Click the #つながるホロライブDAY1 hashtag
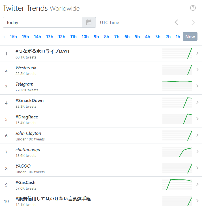The width and height of the screenshot is (202, 208). coord(42,51)
